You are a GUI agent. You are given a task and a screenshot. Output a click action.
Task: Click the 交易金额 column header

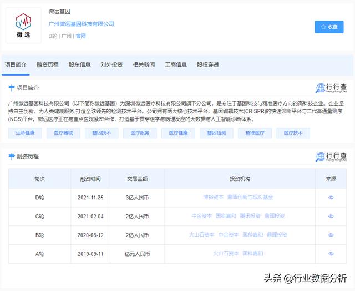(137, 179)
